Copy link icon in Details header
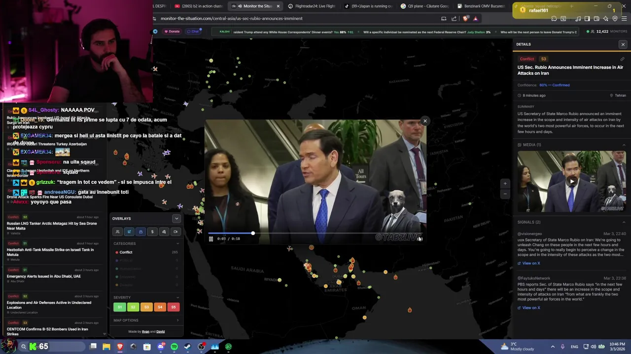 coord(622,59)
